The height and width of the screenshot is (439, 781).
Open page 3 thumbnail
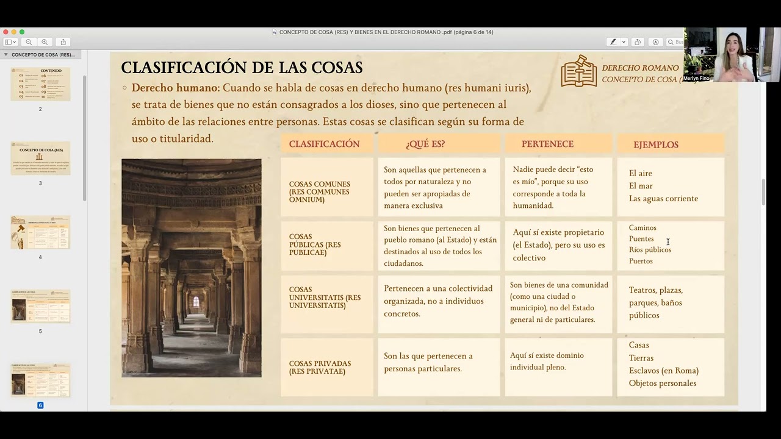40,159
